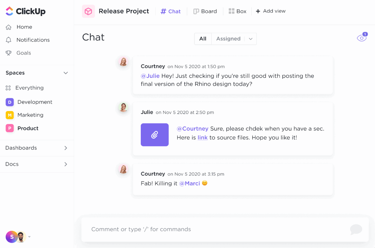Open the Goals section
This screenshot has height=248, width=375.
tap(24, 53)
